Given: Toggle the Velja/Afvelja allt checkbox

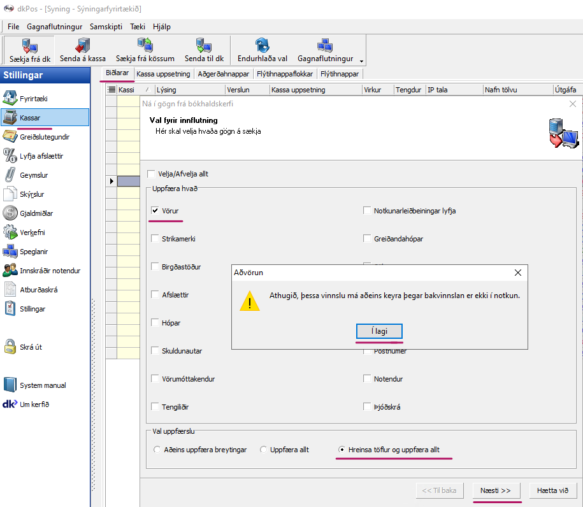Looking at the screenshot, I should click(151, 174).
